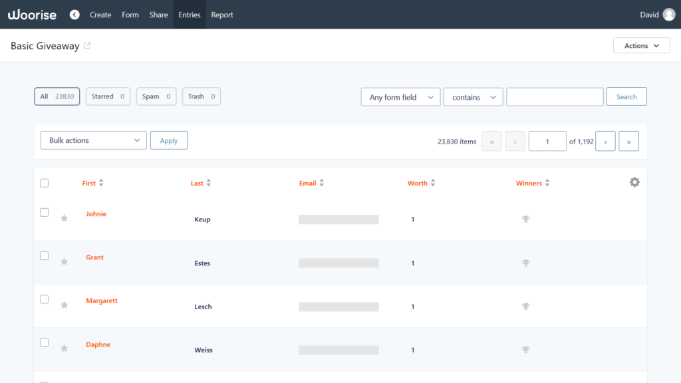Check the select-all entries checkbox
Viewport: 681px width, 383px height.
point(44,182)
